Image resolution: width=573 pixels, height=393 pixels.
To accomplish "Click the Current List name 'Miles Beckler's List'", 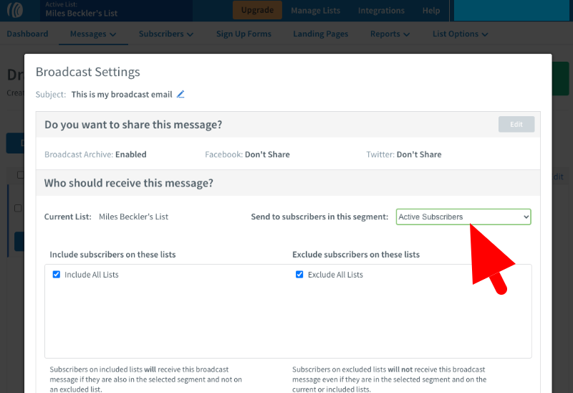I will 133,217.
